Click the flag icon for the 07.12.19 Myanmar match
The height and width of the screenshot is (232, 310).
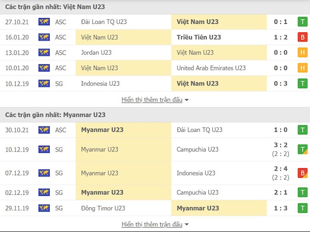[44, 173]
